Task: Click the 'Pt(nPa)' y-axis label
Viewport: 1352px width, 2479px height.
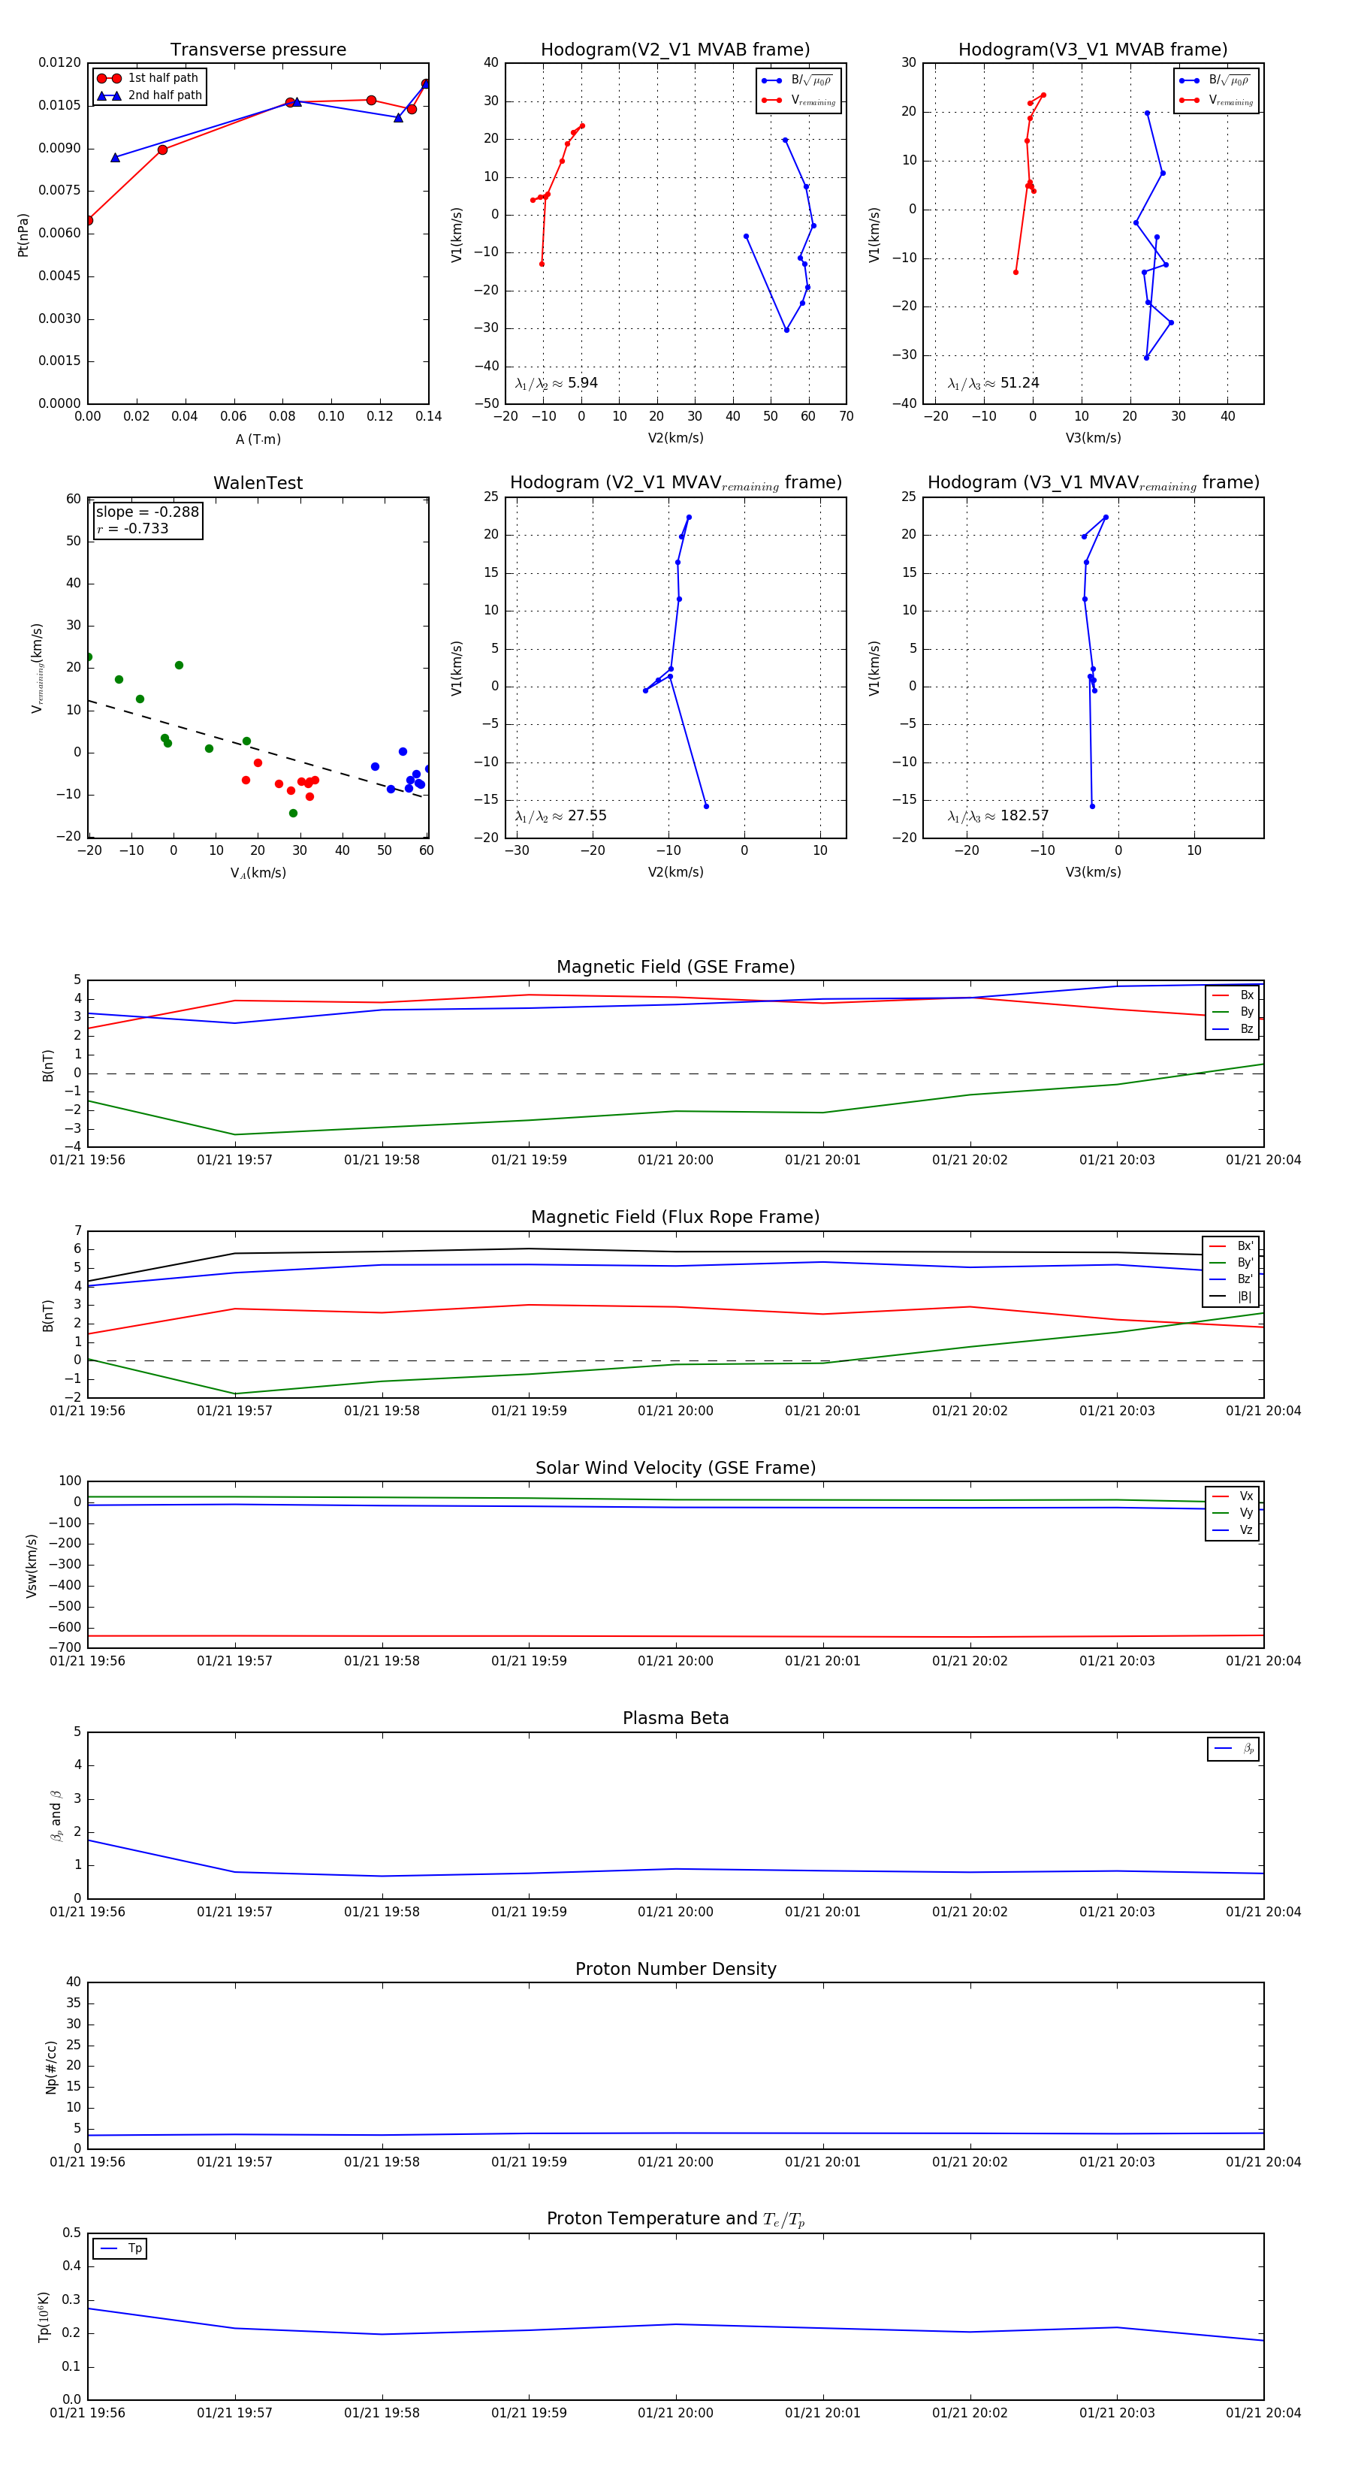Action: [x=23, y=234]
